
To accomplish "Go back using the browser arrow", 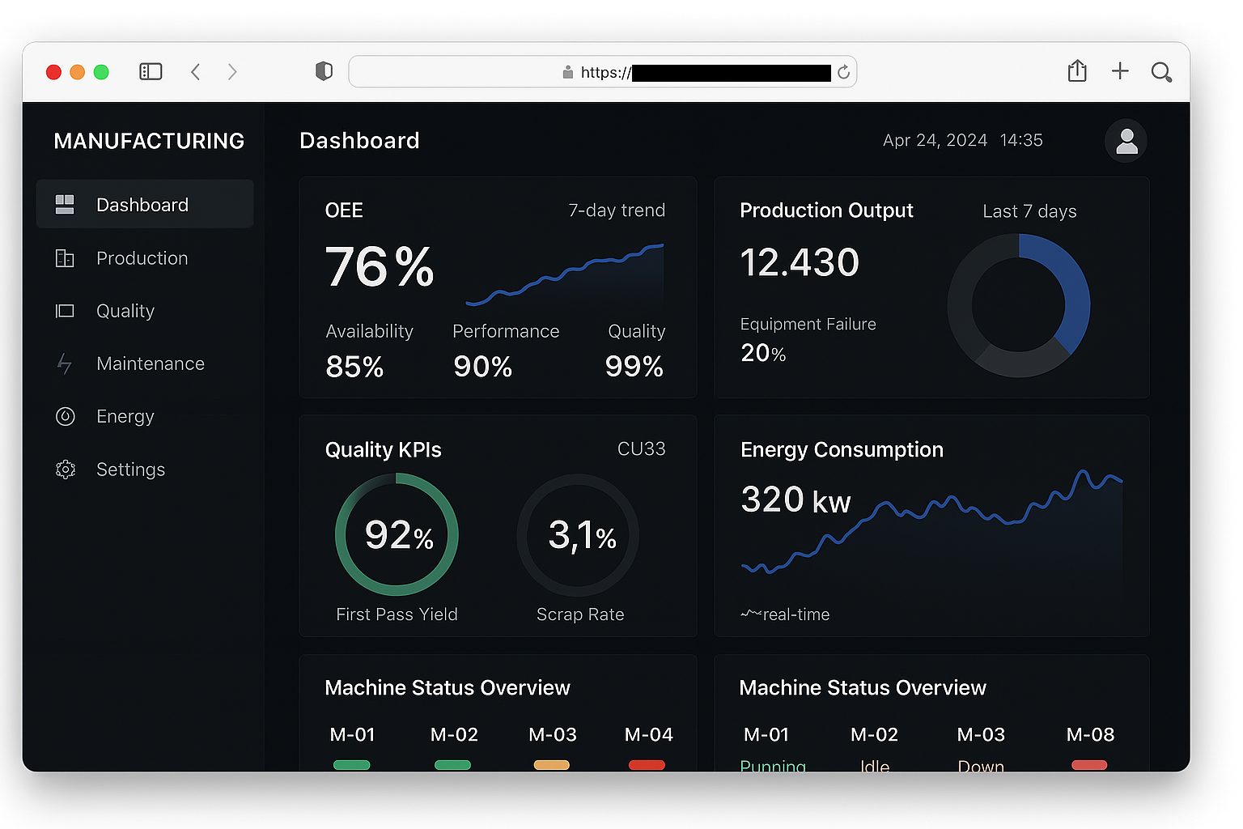I will click(196, 72).
